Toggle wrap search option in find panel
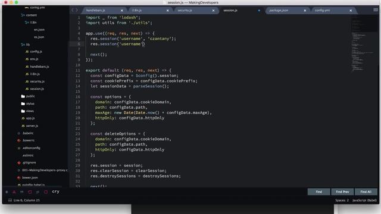This screenshot has height=214, width=381. coord(30,191)
